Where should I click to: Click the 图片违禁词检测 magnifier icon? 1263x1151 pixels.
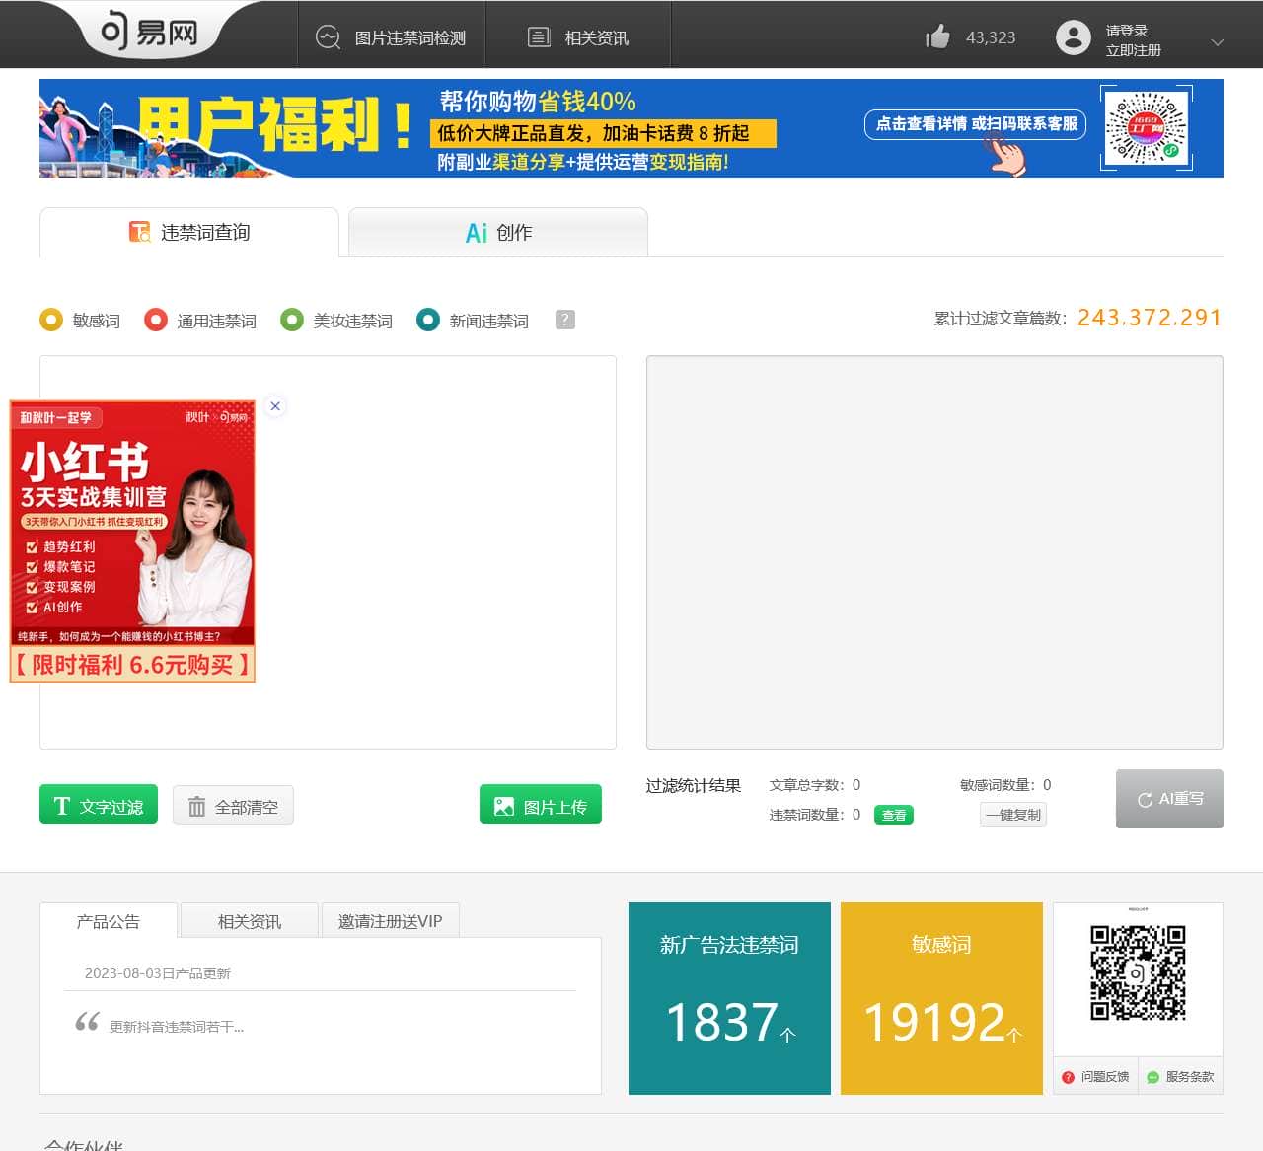pyautogui.click(x=328, y=36)
